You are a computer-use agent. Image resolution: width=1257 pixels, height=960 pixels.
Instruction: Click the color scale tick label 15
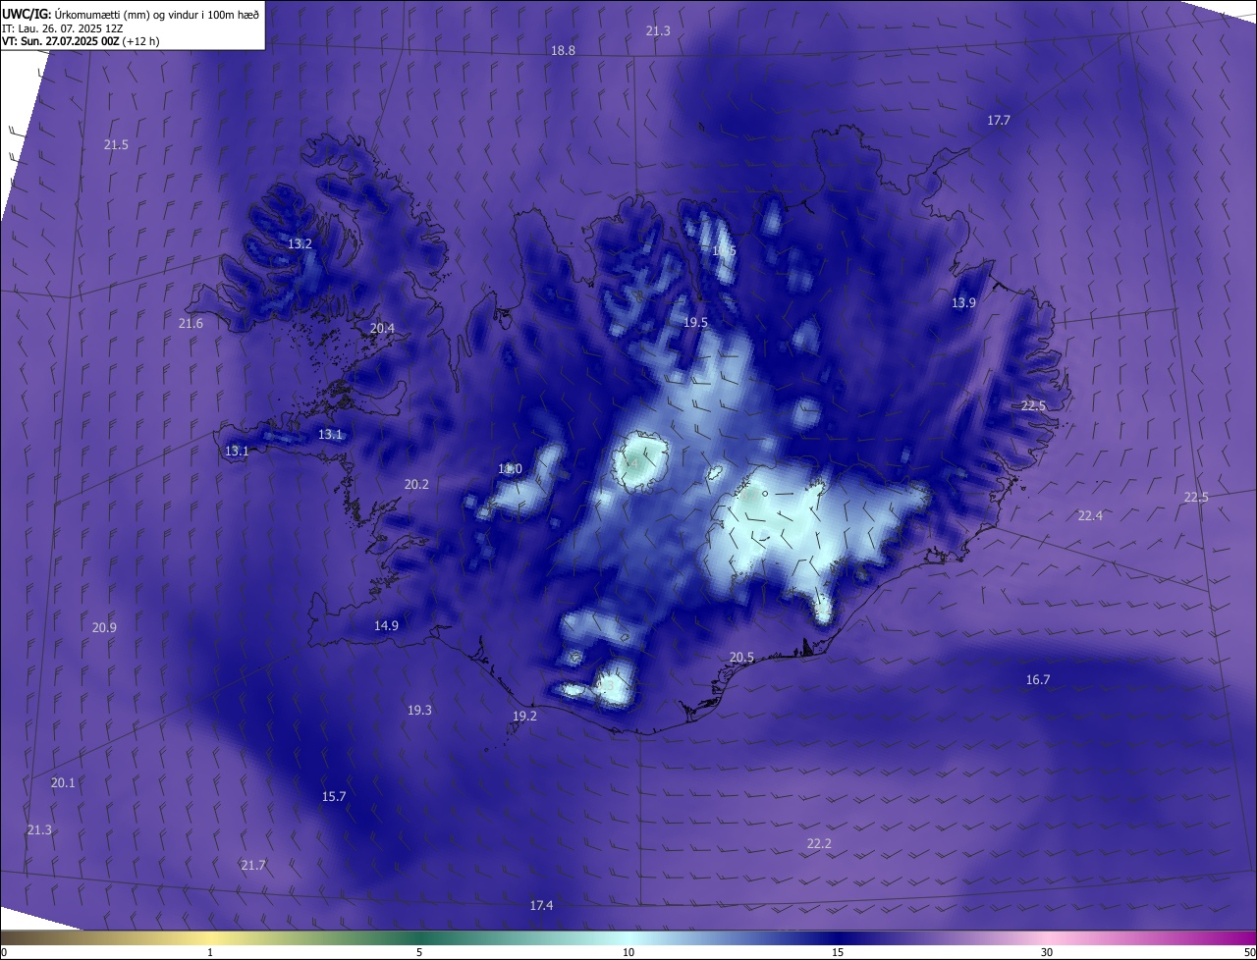[x=838, y=952]
